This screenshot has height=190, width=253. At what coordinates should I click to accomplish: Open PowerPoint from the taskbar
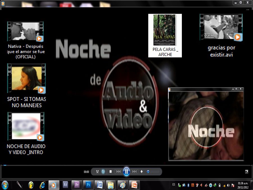pyautogui.click(x=134, y=185)
